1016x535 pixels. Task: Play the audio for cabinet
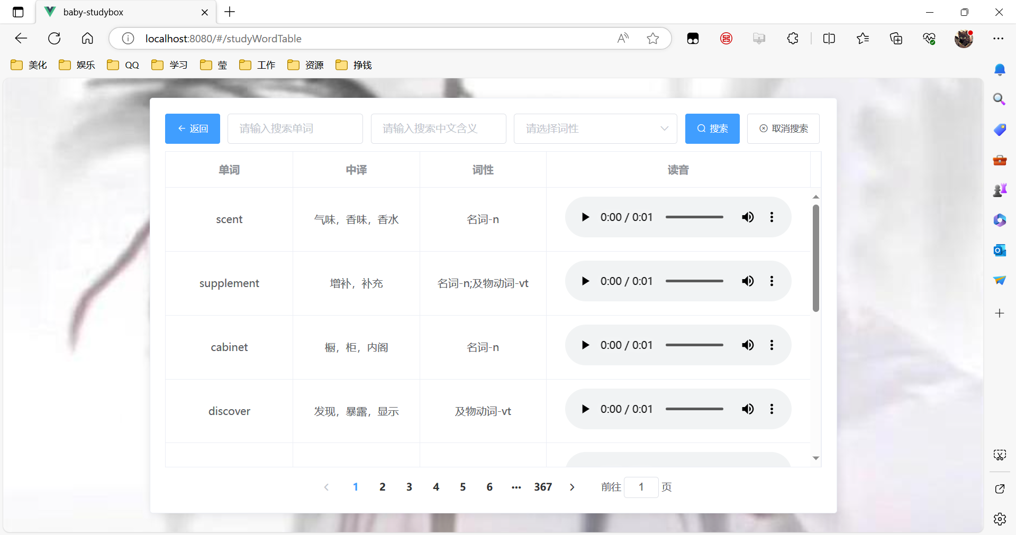pyautogui.click(x=585, y=345)
